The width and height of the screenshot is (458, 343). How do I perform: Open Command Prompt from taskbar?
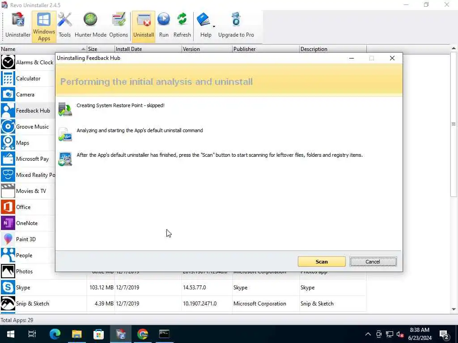164,334
